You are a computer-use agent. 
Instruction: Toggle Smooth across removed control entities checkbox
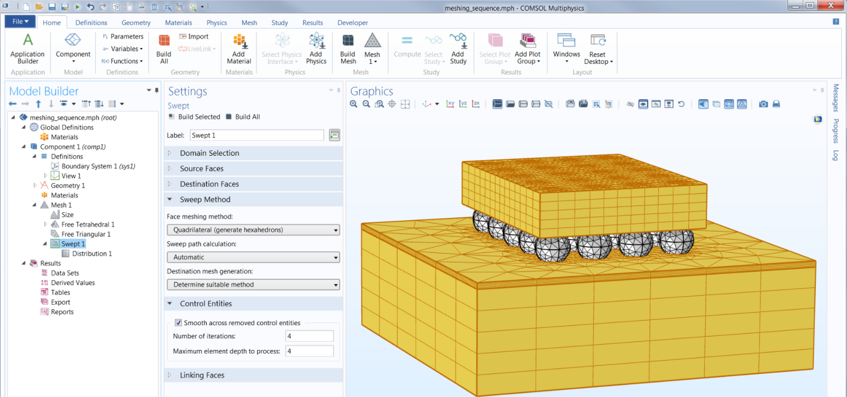(x=178, y=323)
